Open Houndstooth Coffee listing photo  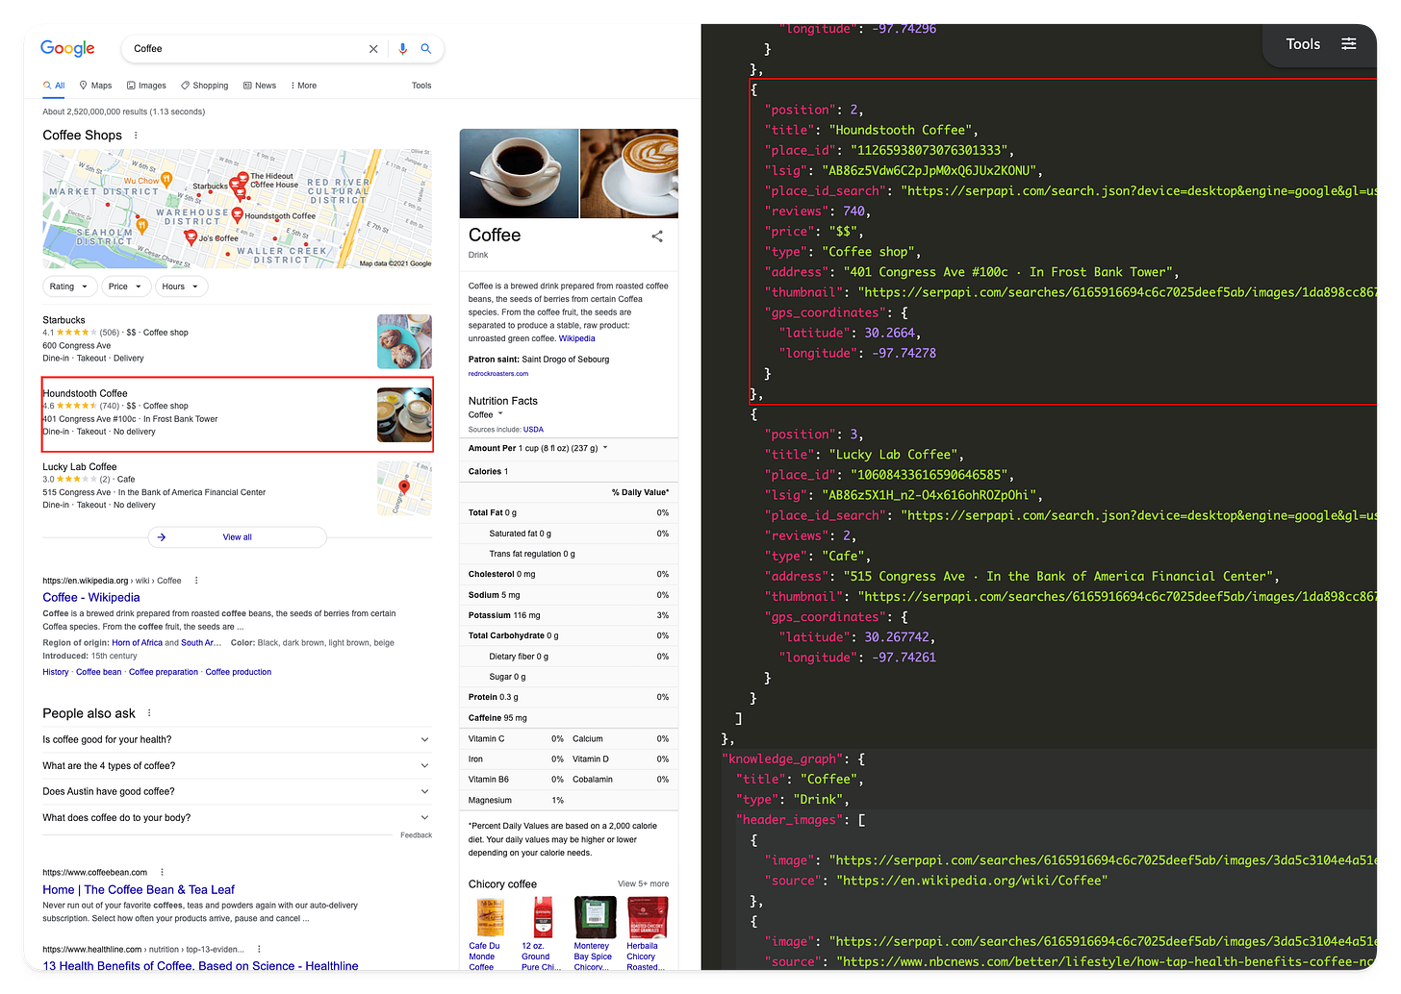pos(404,414)
